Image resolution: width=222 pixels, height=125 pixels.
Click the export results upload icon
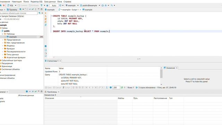pyautogui.click(x=107, y=87)
